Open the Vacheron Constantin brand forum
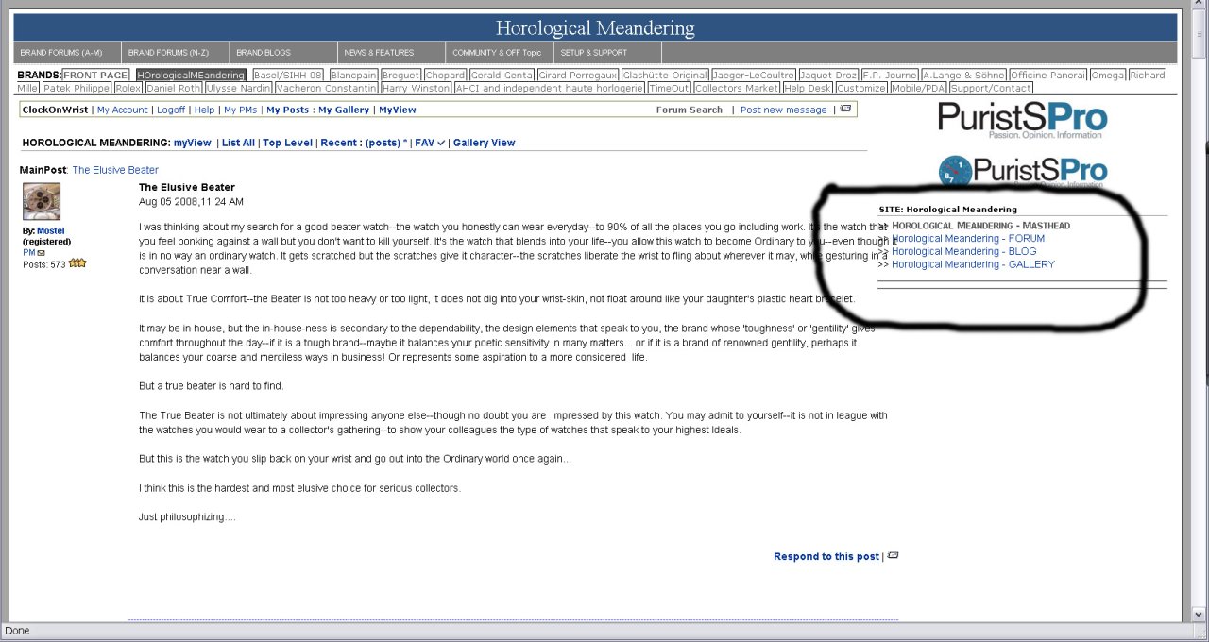1209x642 pixels. (327, 88)
